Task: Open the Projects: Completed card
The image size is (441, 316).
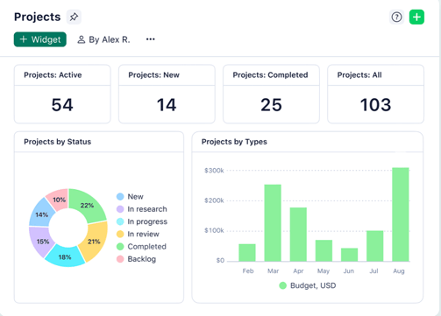Action: [271, 94]
